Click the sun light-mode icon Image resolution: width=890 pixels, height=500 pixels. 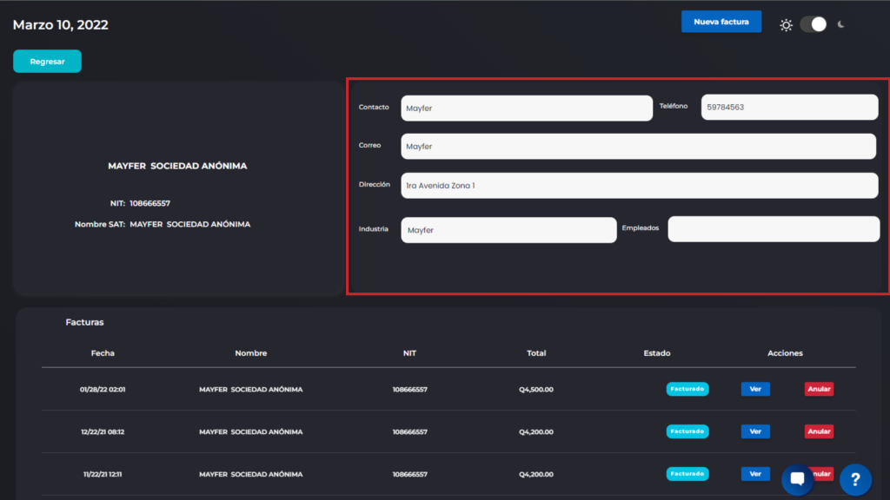(786, 25)
